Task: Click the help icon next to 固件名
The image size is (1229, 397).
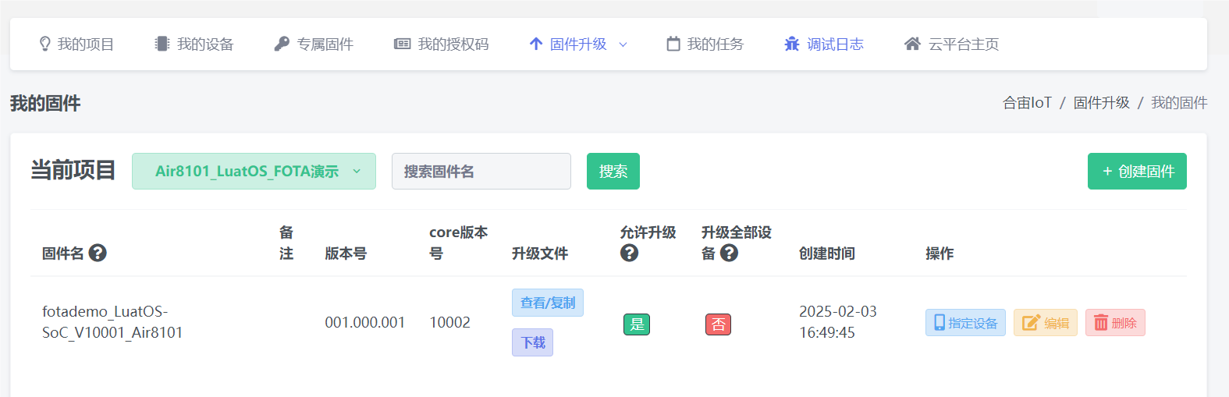Action: coord(98,253)
